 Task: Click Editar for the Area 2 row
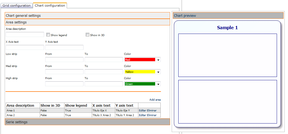(142, 115)
